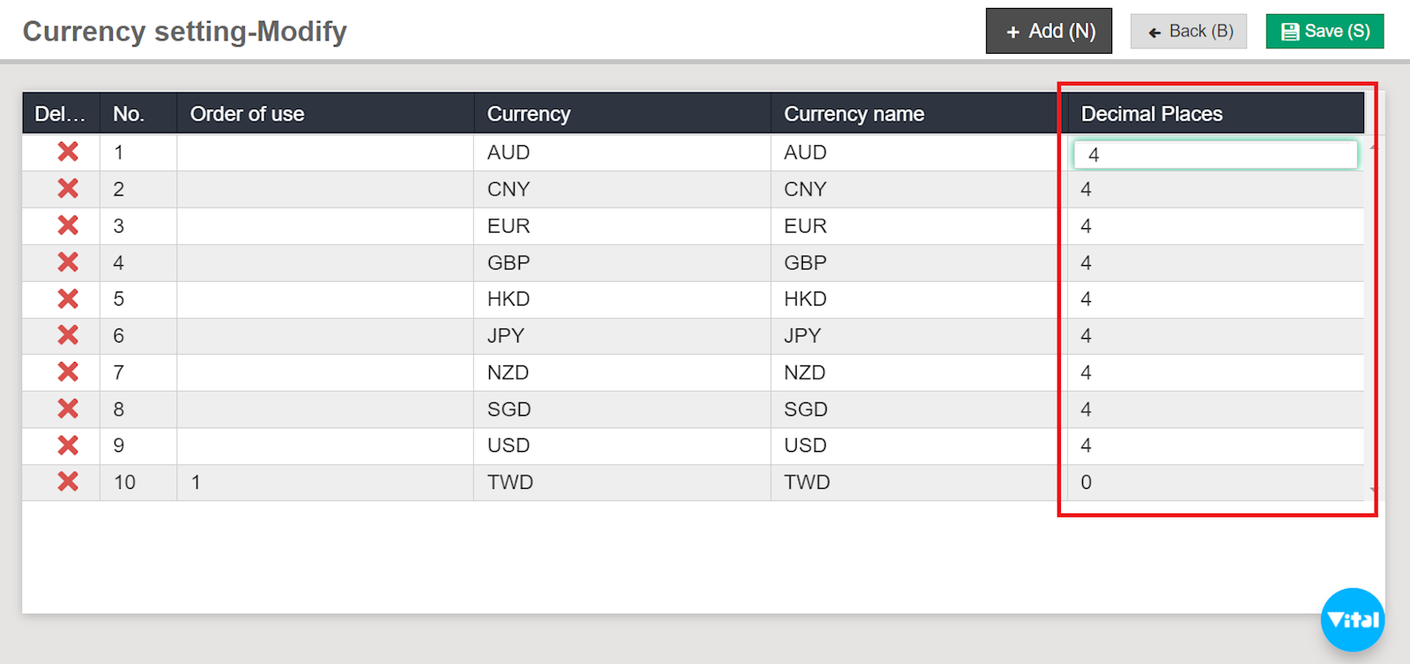Remove the JPY currency row
The height and width of the screenshot is (664, 1410).
coord(68,336)
